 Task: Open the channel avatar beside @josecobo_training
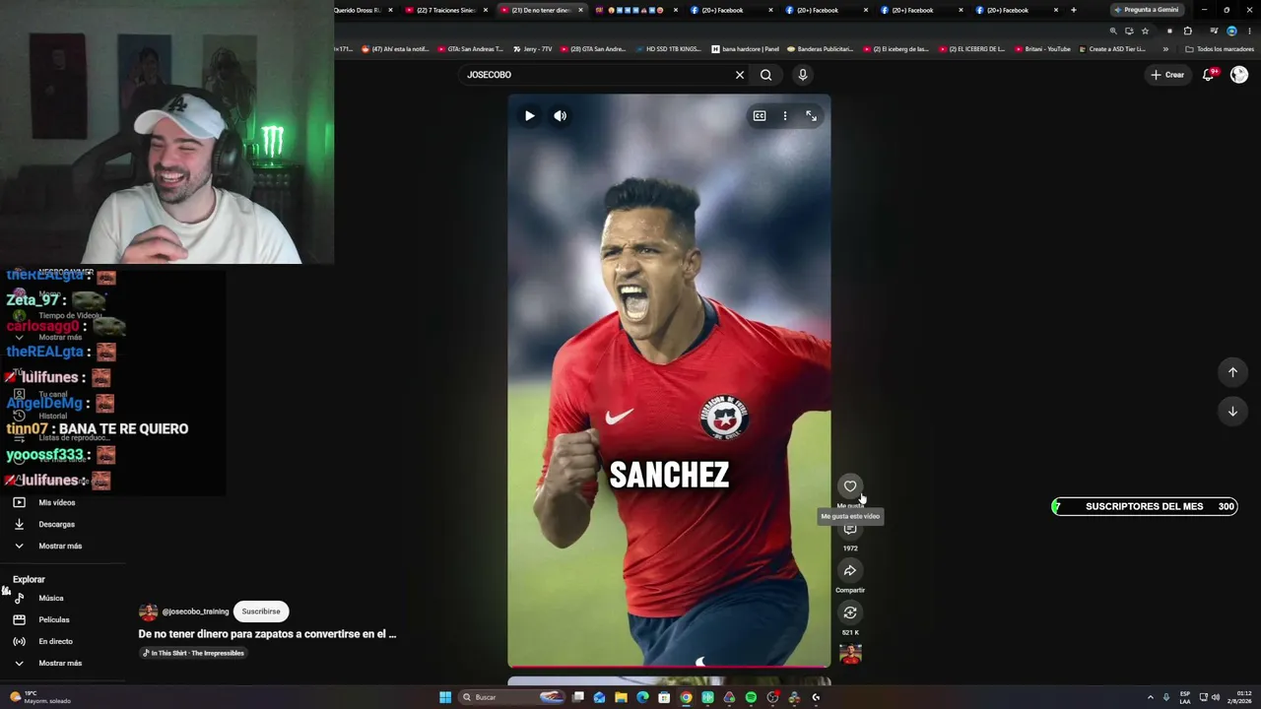click(x=148, y=612)
